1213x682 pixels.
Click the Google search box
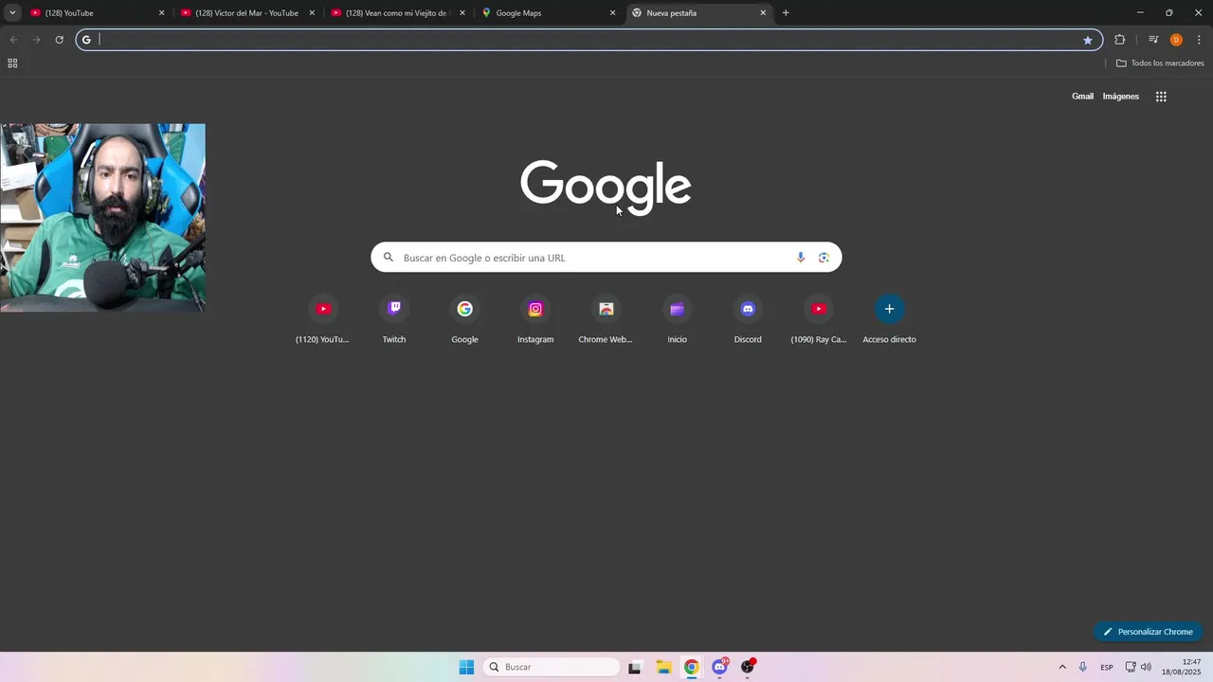606,258
